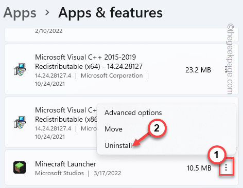Viewport: 243px width, 188px height.
Task: Click the Microsoft Corporation publisher text
Action: click(x=112, y=76)
